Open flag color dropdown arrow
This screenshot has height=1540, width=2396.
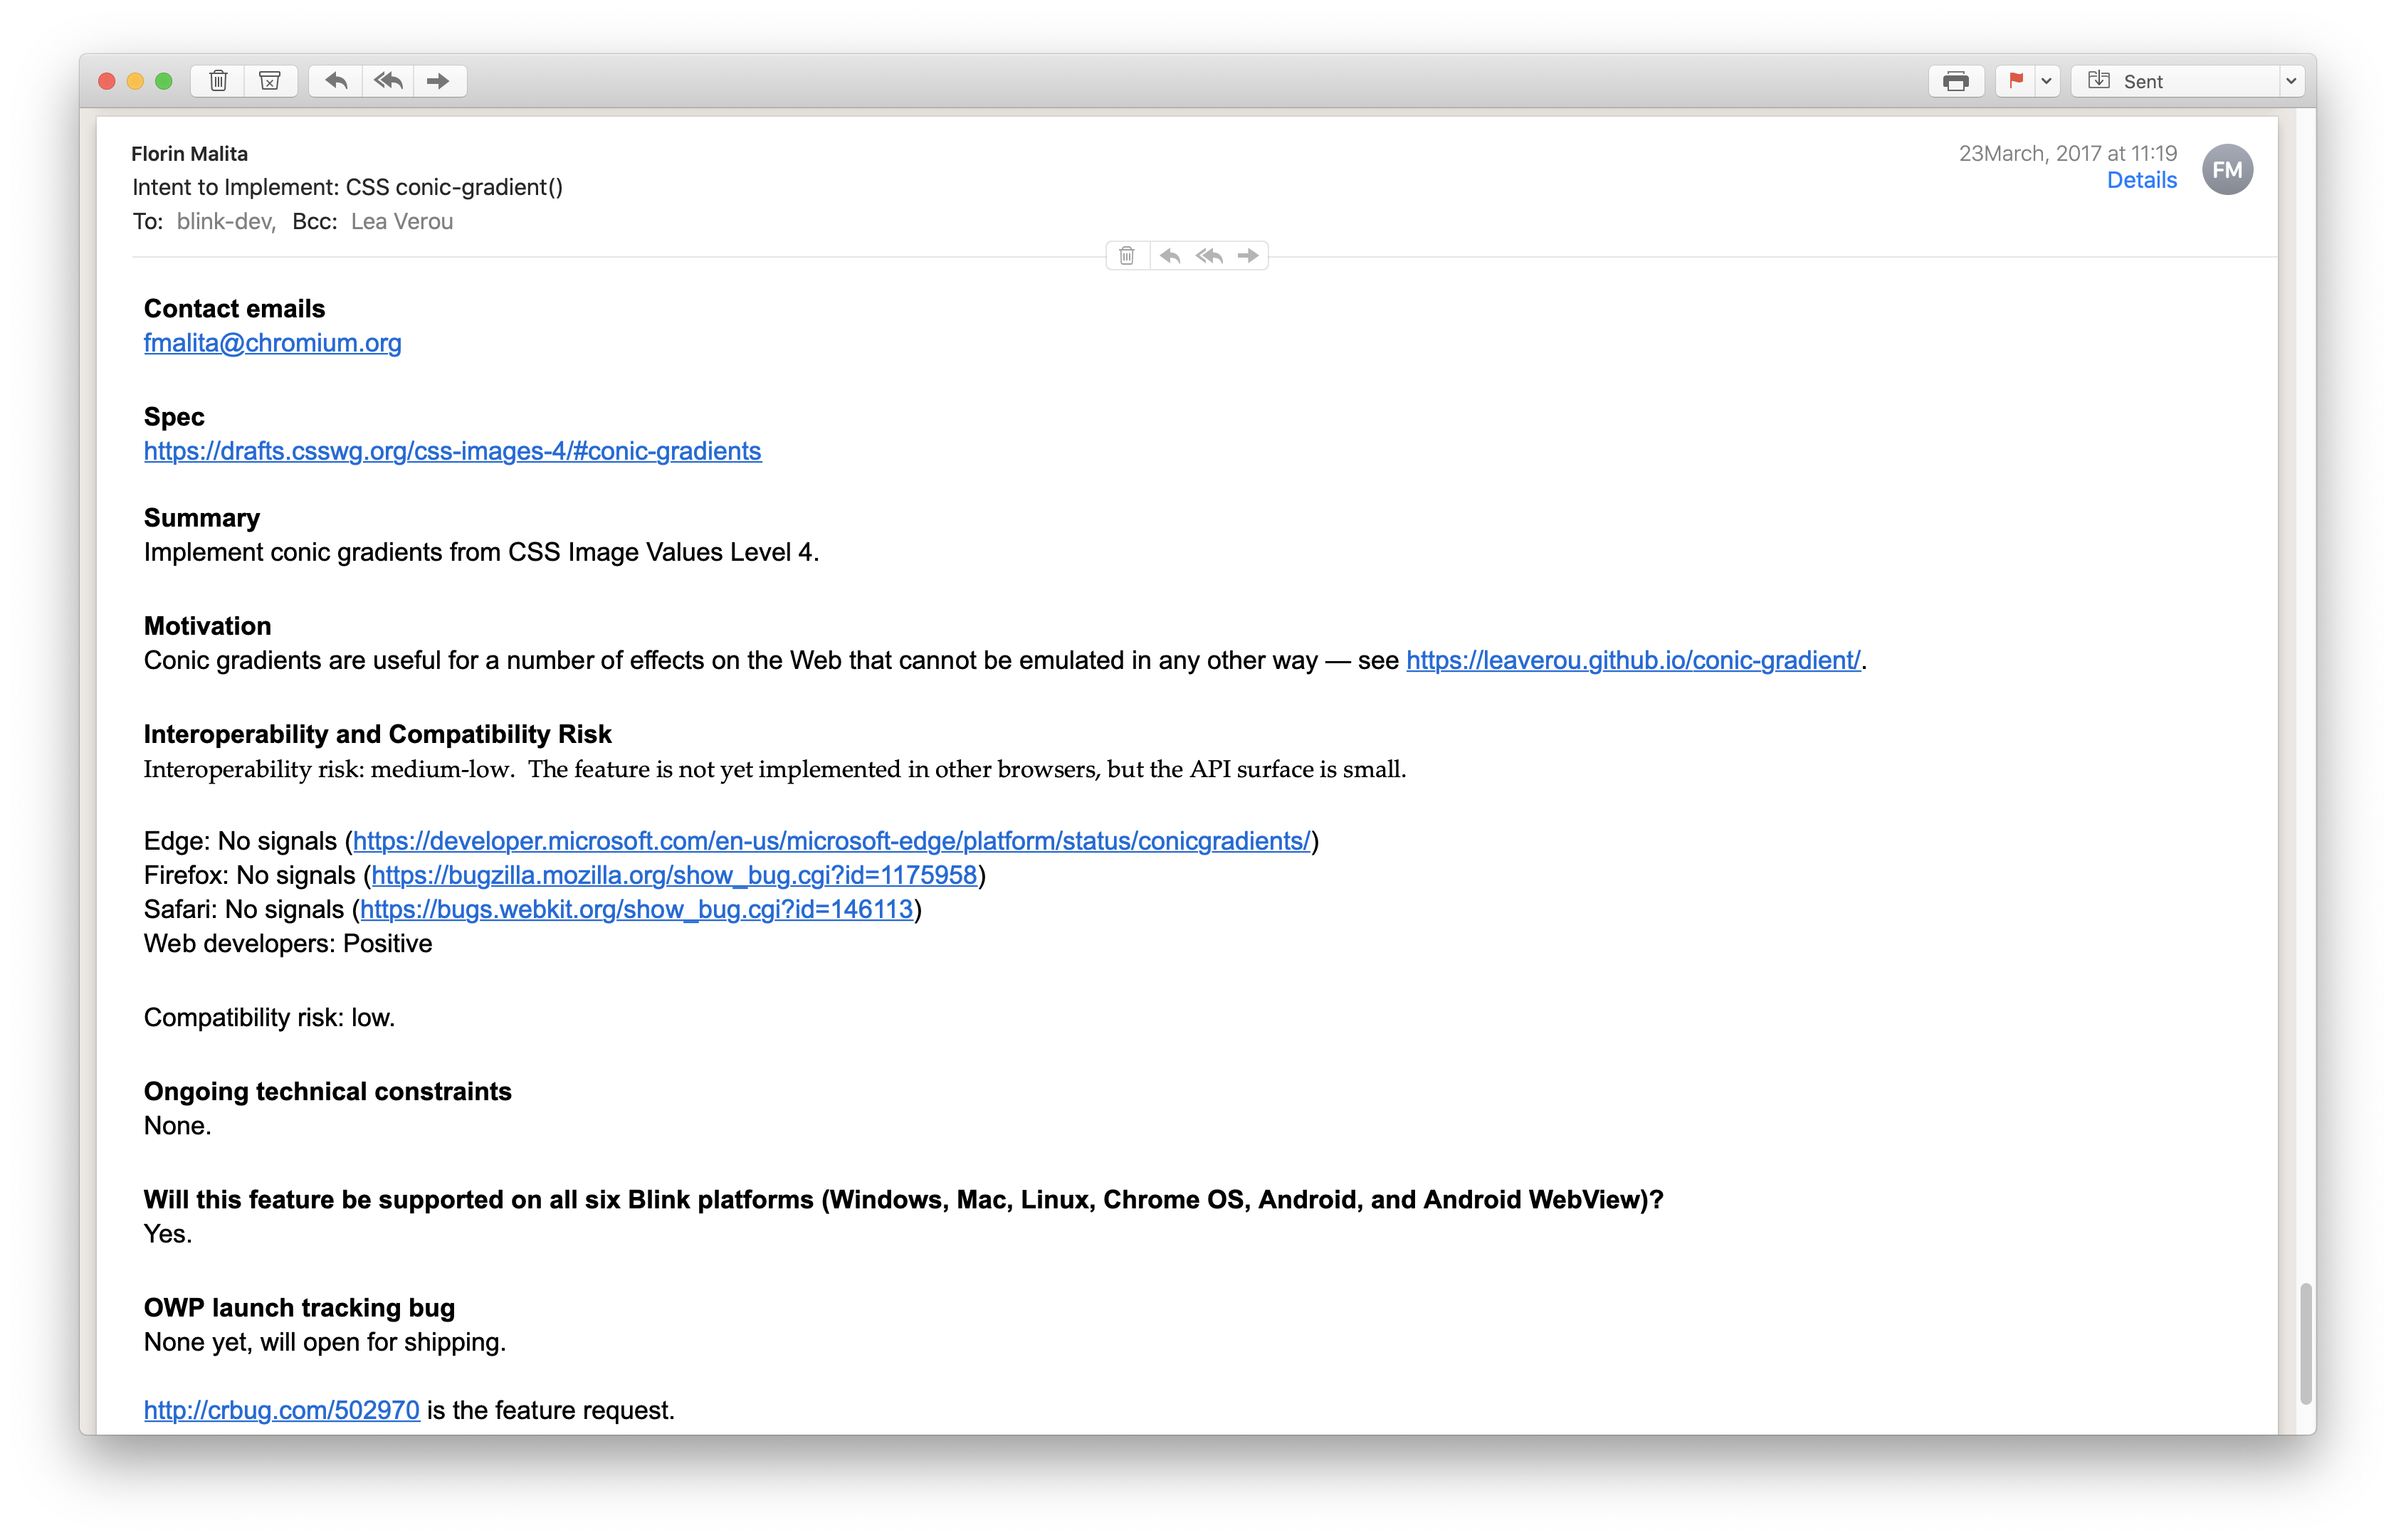(x=2047, y=81)
